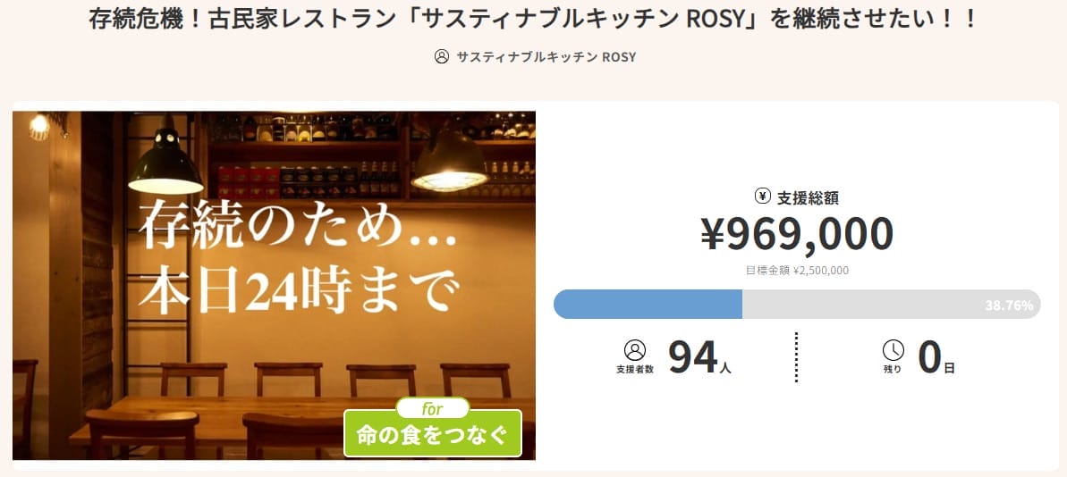The image size is (1067, 477).
Task: Click the supporter person icon above 支援者数
Action: [x=634, y=349]
